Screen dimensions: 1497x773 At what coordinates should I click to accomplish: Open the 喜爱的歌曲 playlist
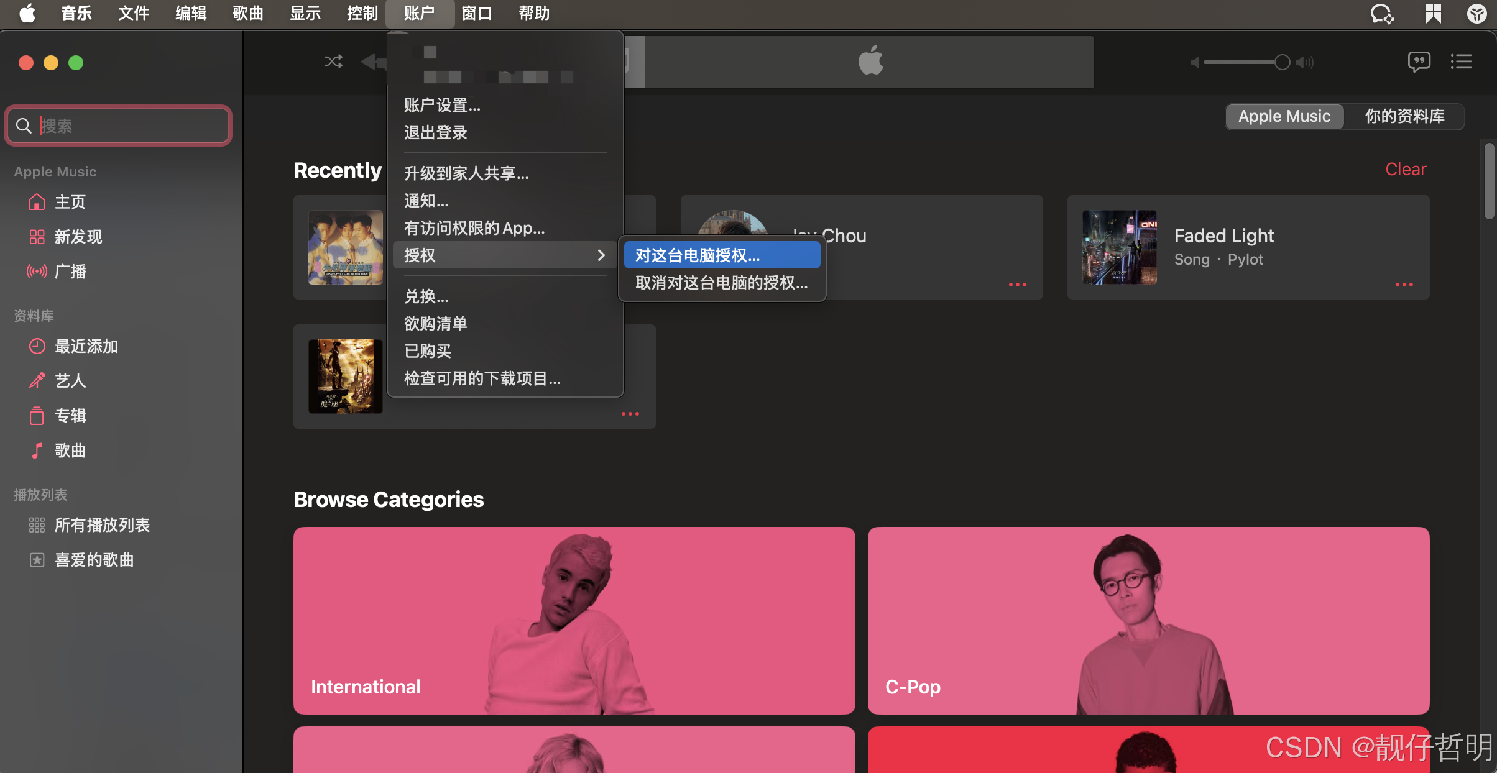[94, 560]
